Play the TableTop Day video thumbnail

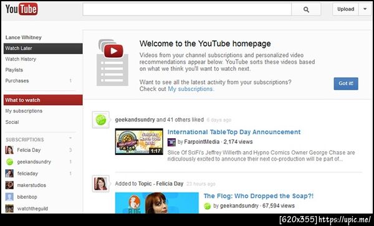point(139,142)
